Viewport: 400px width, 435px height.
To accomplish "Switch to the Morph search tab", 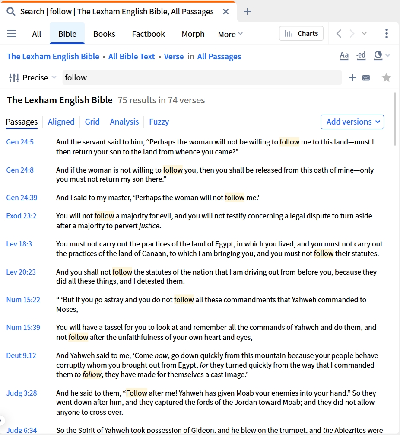I will coord(193,34).
